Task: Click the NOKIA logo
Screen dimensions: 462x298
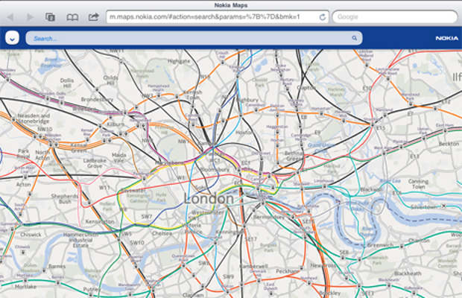Action: coord(446,38)
